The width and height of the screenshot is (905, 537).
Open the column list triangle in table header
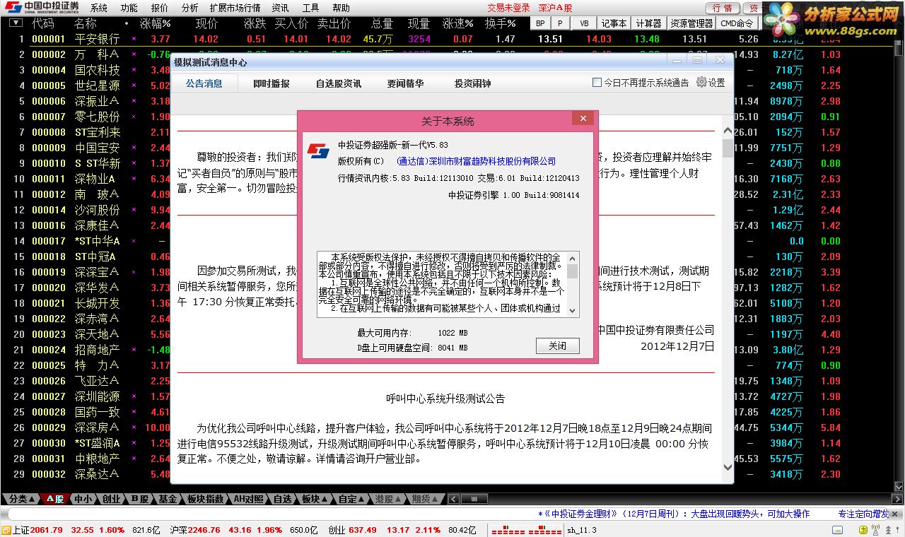tap(16, 23)
